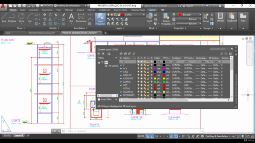Collapse the Filters tree panel
The width and height of the screenshot is (255, 143).
pos(116,58)
